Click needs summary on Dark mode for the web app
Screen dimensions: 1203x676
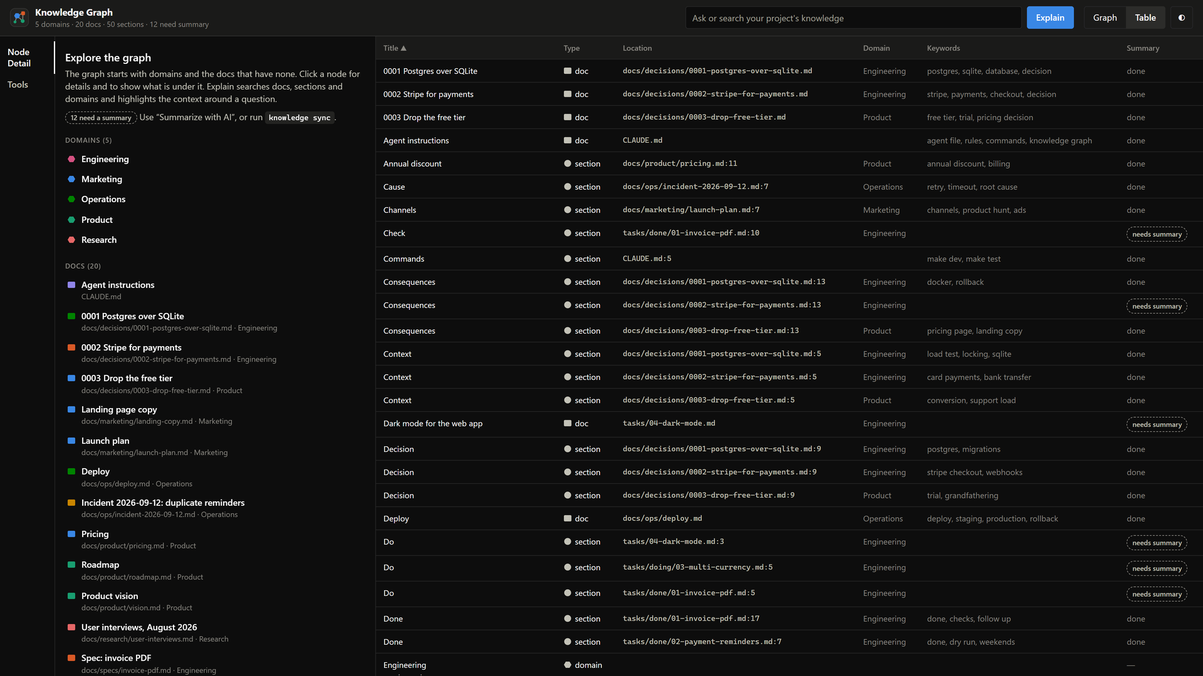pyautogui.click(x=1157, y=424)
